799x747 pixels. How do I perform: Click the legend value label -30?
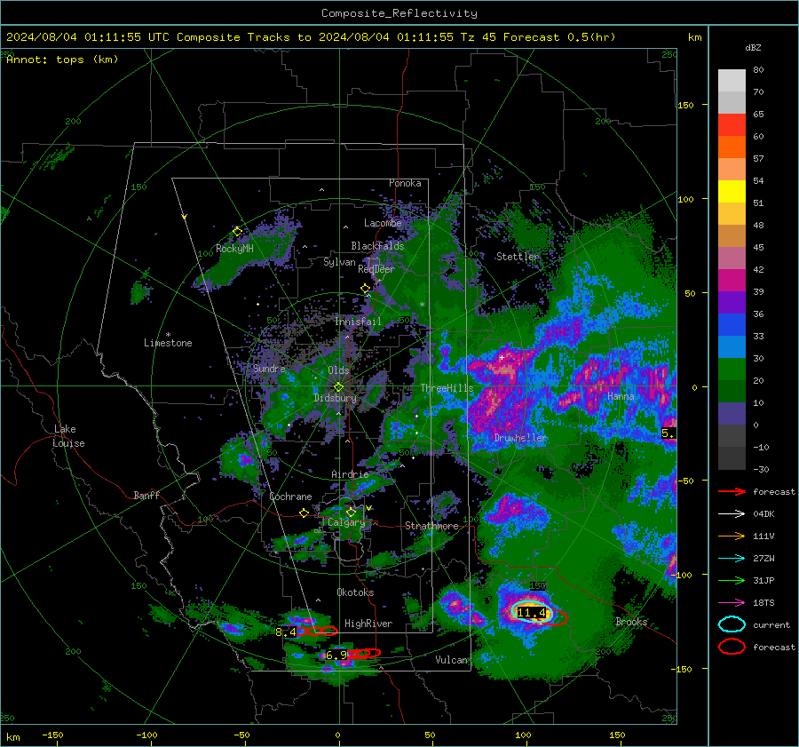pos(762,469)
